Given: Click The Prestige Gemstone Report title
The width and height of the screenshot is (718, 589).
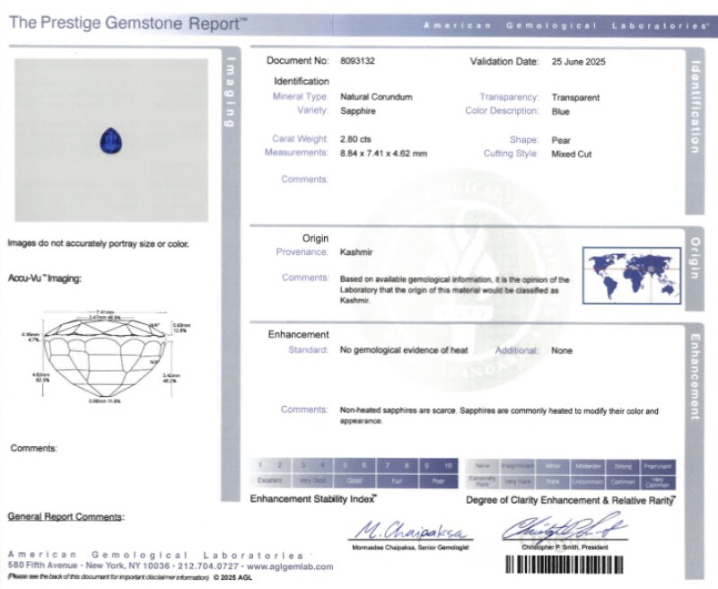Looking at the screenshot, I should pos(128,23).
